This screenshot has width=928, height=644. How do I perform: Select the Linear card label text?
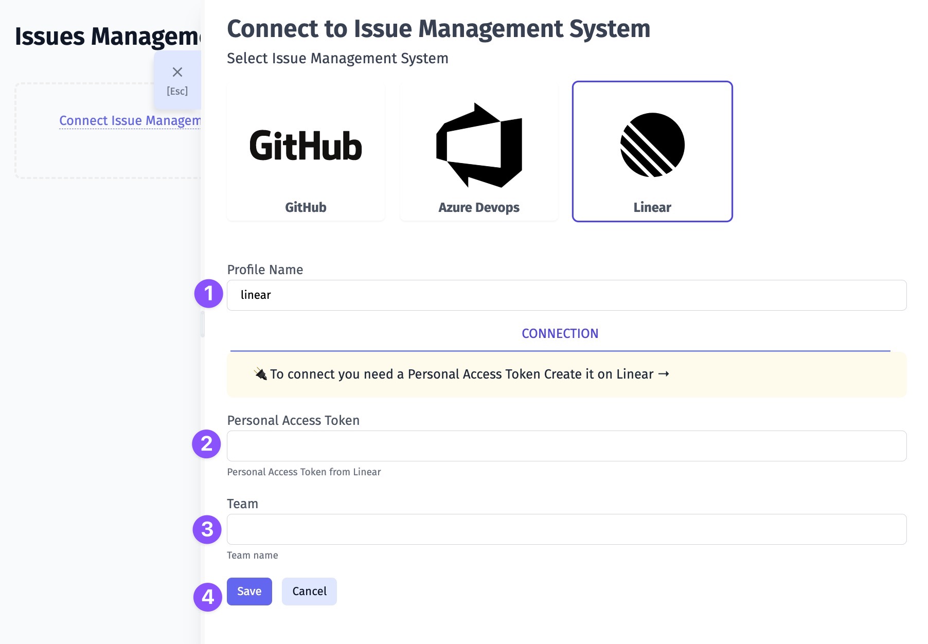(652, 207)
